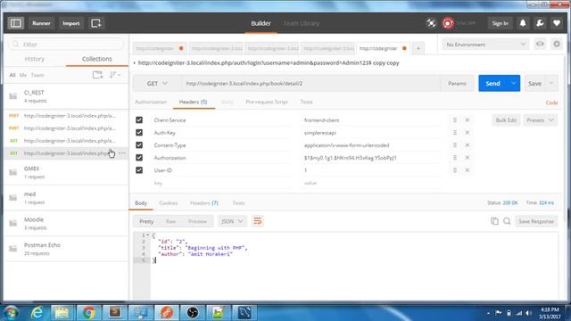Open the response Cookies tab
The height and width of the screenshot is (321, 571).
click(169, 203)
